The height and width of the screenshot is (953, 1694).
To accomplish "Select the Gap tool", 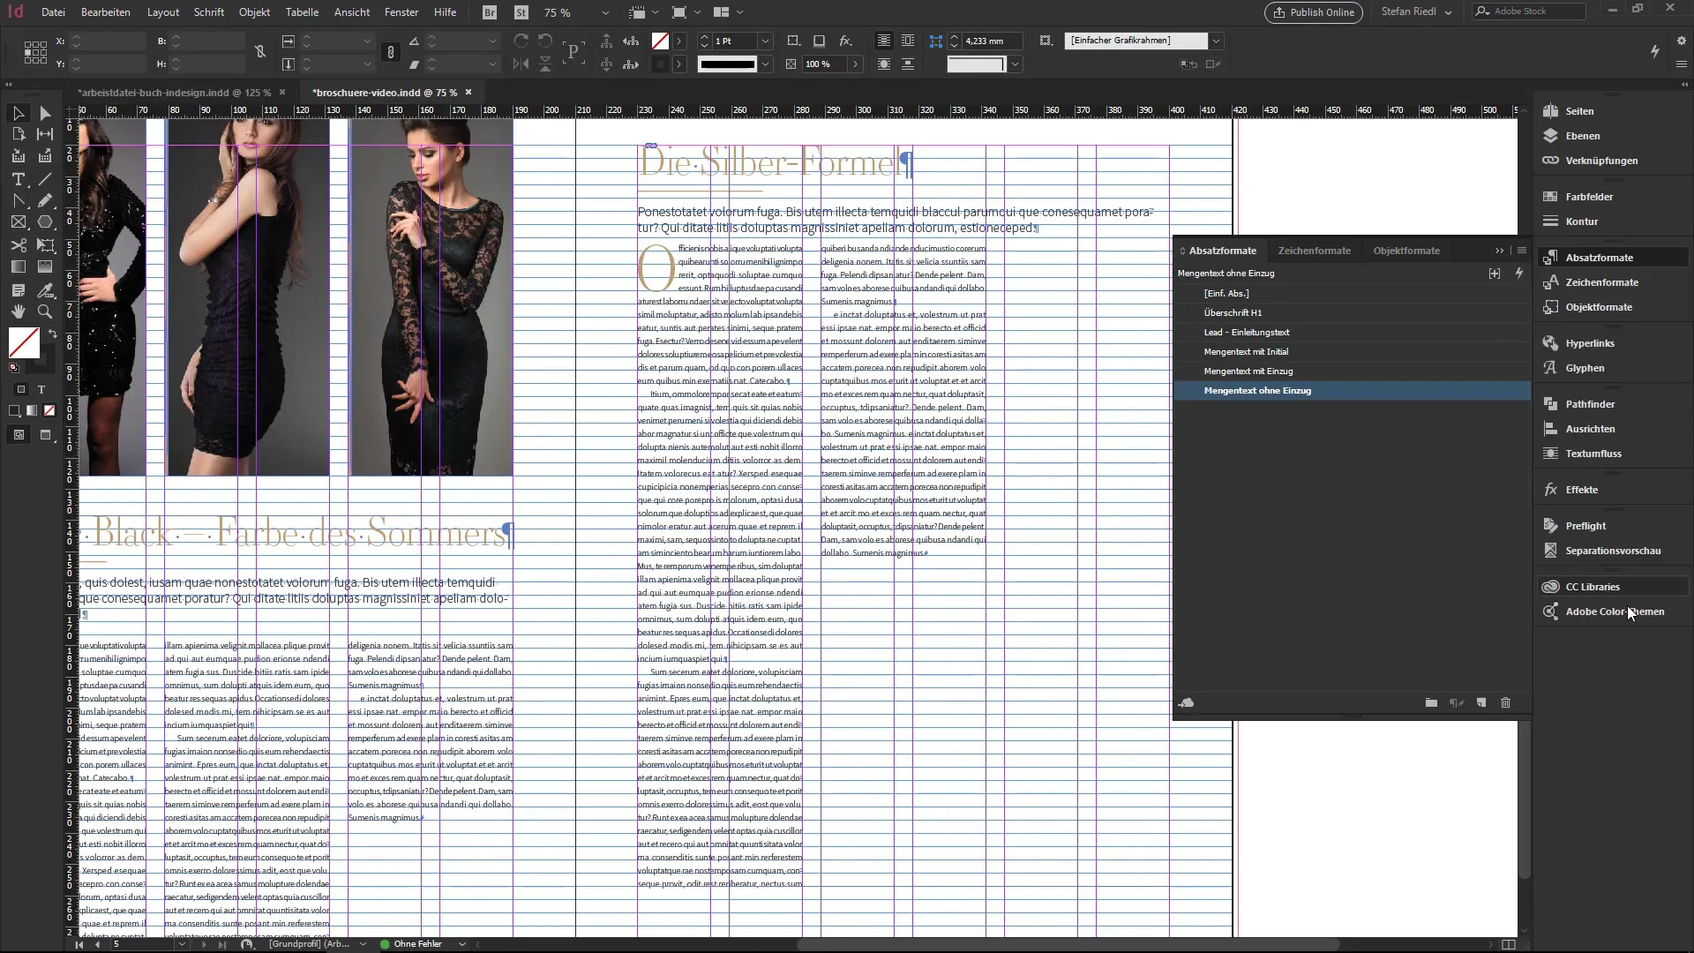I will (x=45, y=134).
